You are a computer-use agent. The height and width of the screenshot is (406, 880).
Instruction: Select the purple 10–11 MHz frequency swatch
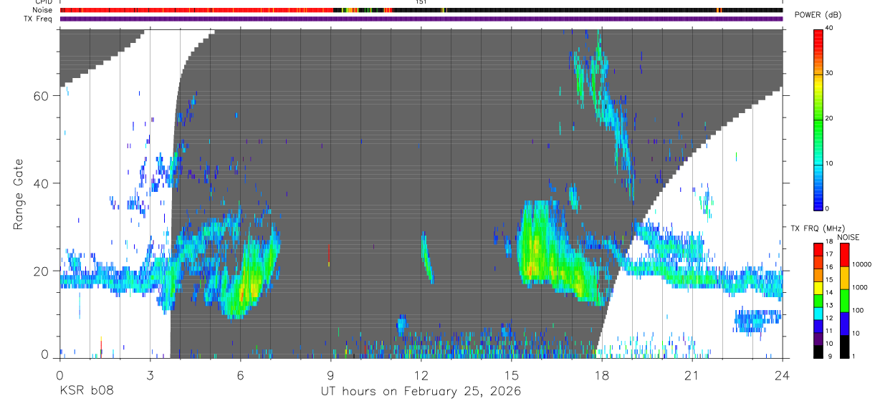click(x=818, y=339)
